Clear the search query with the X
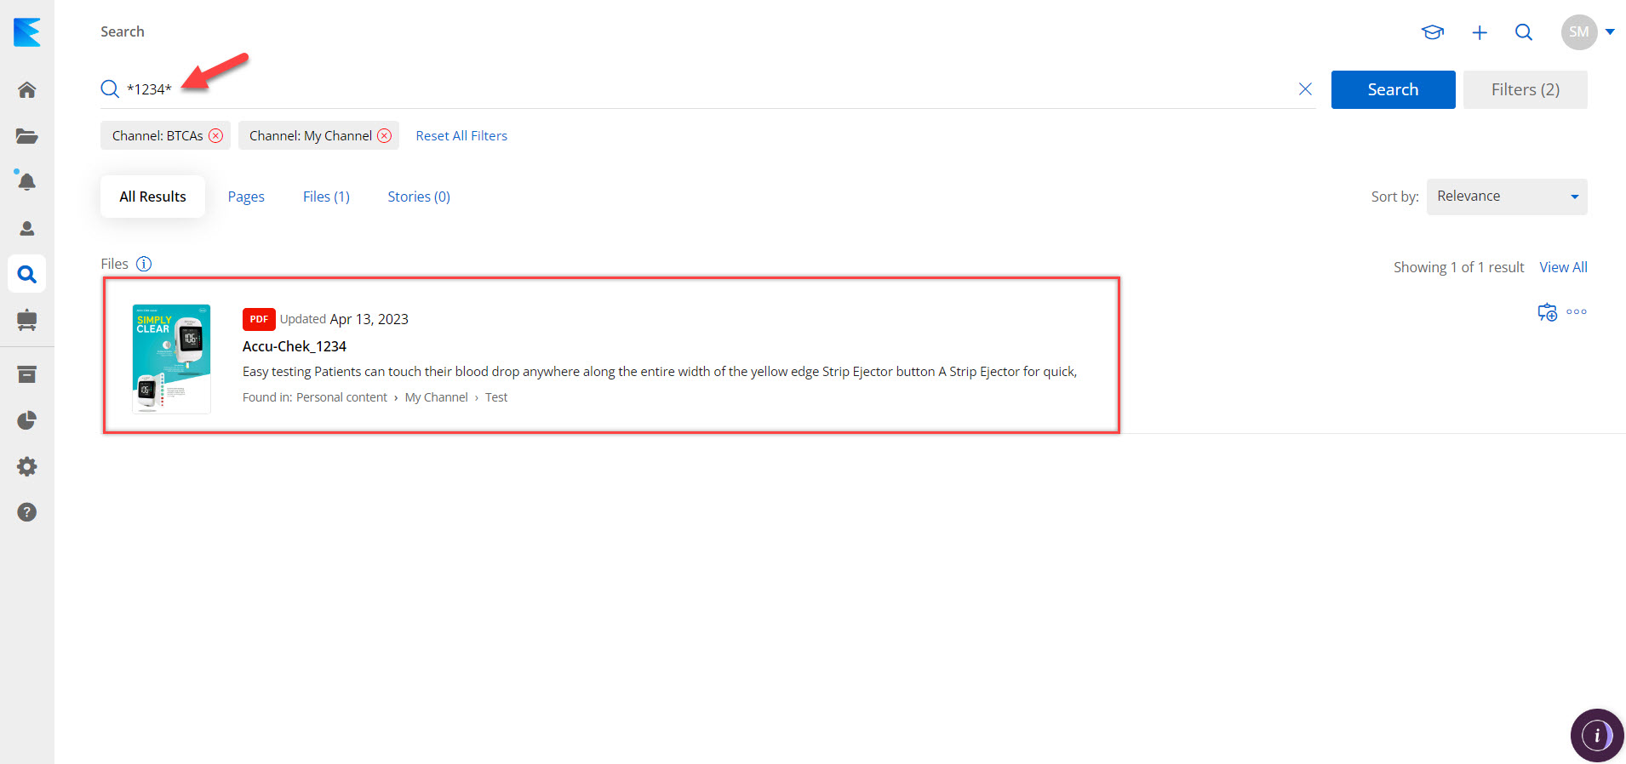Screen dimensions: 1626x764 coord(1305,89)
